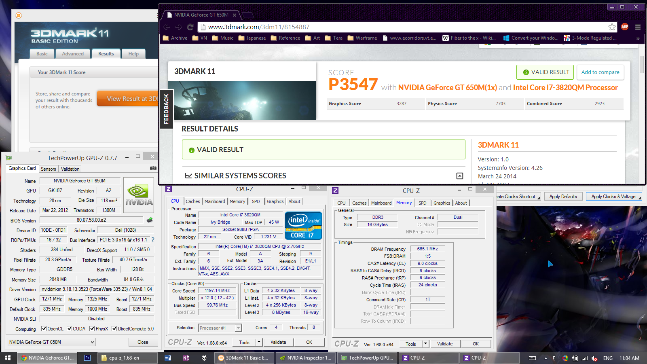The height and width of the screenshot is (364, 647).
Task: Open the Adblock Plus extension icon
Action: click(x=625, y=27)
